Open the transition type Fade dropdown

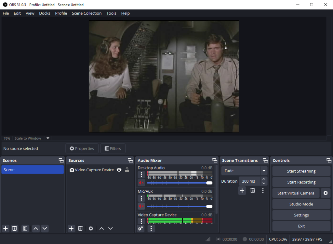[244, 171]
